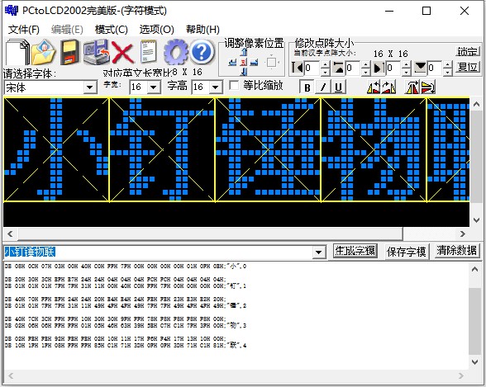The width and height of the screenshot is (486, 387).
Task: Open the 选项(O) menu
Action: [156, 30]
